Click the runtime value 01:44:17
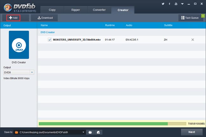206x137 pixels. pos(110,40)
